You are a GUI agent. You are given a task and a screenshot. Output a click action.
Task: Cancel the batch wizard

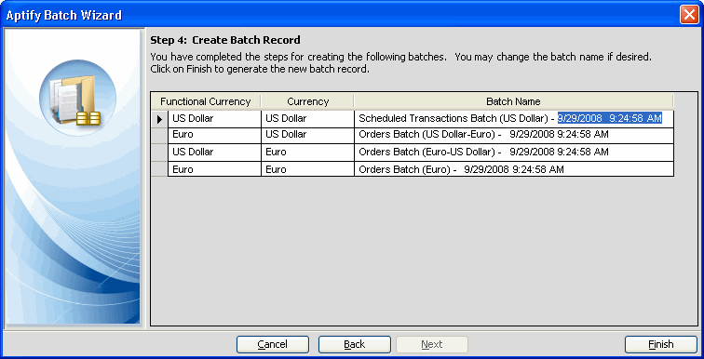click(x=273, y=344)
